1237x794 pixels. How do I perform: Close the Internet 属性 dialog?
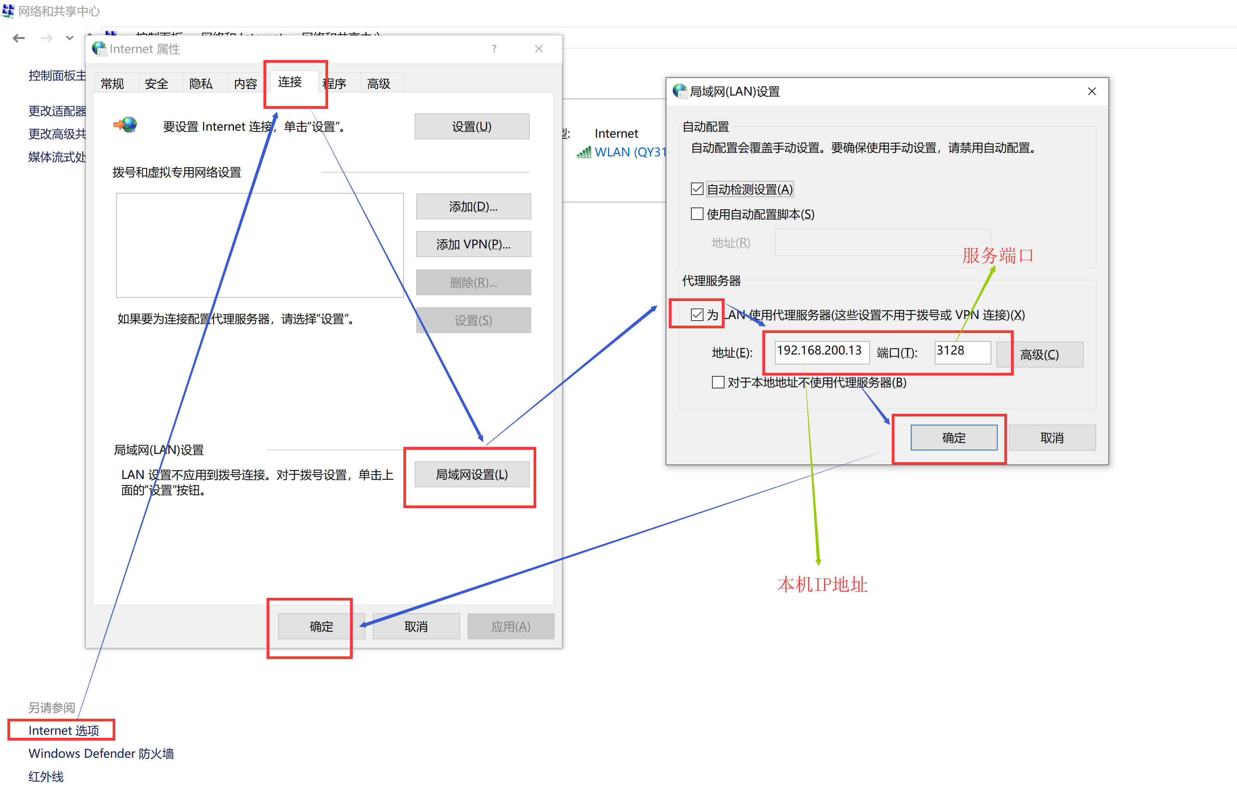tap(539, 49)
